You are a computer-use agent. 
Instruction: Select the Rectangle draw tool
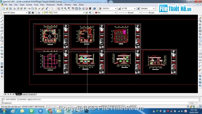tap(2, 31)
